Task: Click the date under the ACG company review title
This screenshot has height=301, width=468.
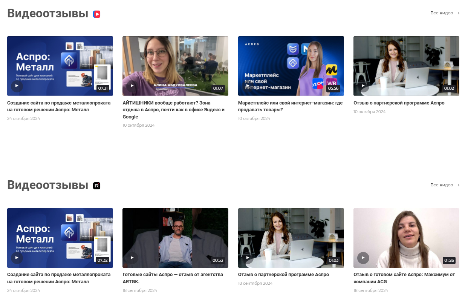Action: pos(371,290)
